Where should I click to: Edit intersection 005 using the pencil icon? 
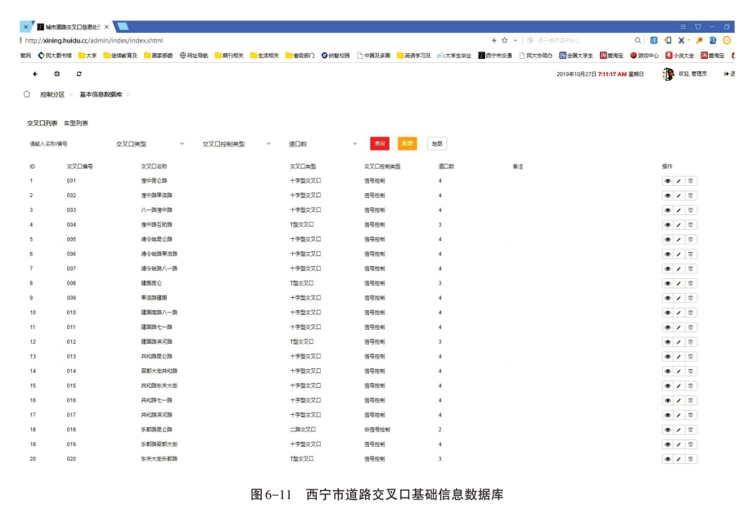[679, 240]
